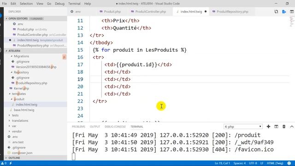The height and width of the screenshot is (166, 295).
Task: Open composer.json in the file tree
Action: 22,153
